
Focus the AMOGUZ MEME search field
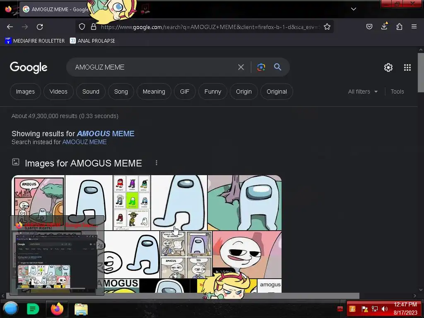[x=154, y=67]
